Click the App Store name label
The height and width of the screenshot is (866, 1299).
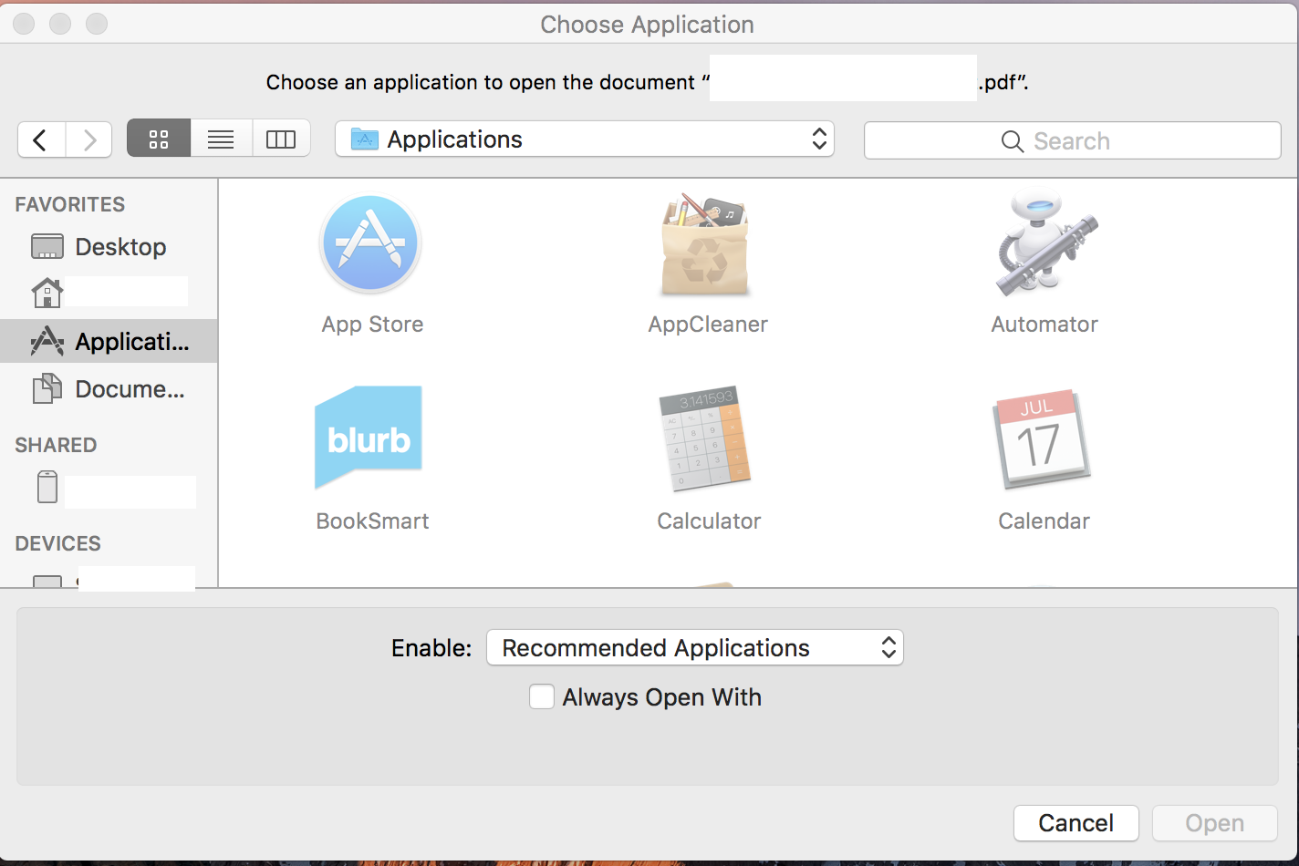coord(372,325)
